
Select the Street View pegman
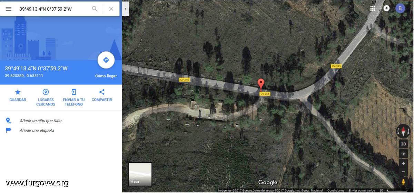pyautogui.click(x=403, y=182)
